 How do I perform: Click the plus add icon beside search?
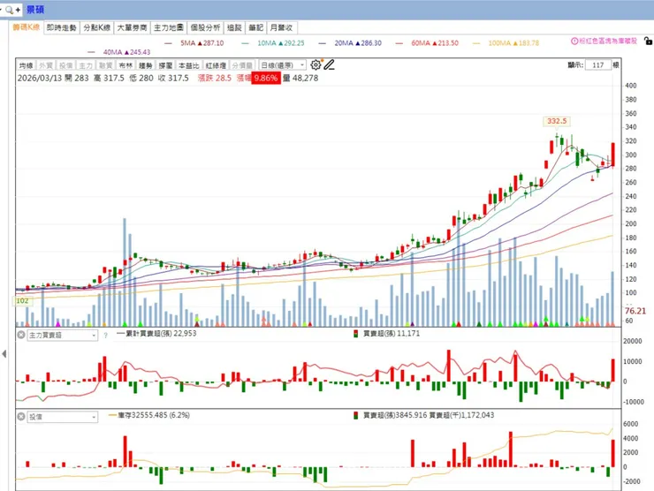click(x=18, y=10)
